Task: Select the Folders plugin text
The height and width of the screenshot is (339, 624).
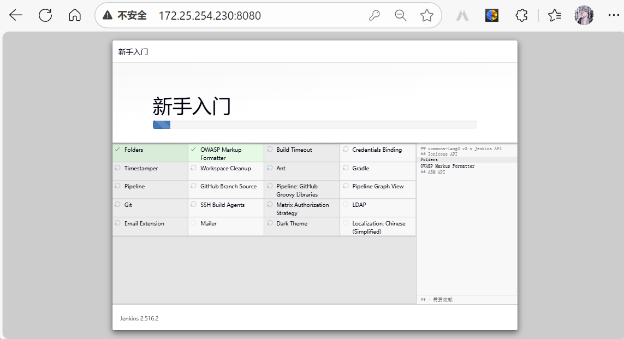Action: (x=134, y=150)
